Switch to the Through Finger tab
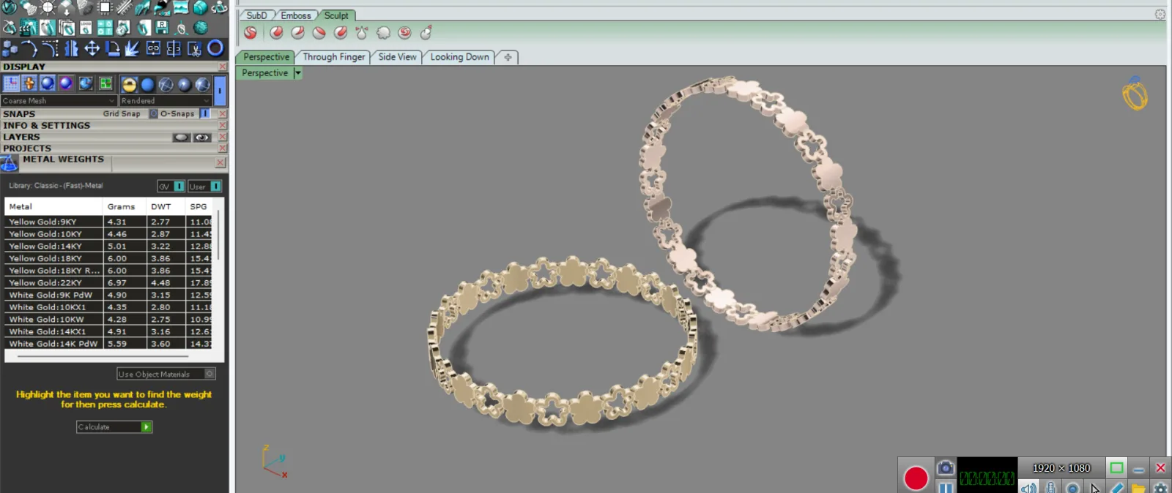This screenshot has width=1172, height=493. click(333, 57)
